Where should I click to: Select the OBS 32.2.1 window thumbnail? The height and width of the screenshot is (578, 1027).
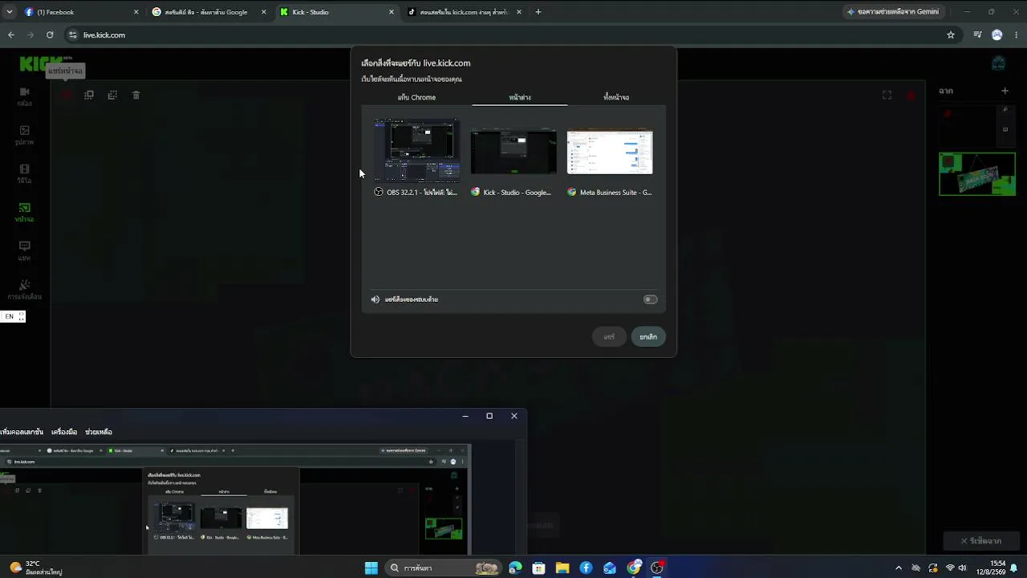click(416, 157)
